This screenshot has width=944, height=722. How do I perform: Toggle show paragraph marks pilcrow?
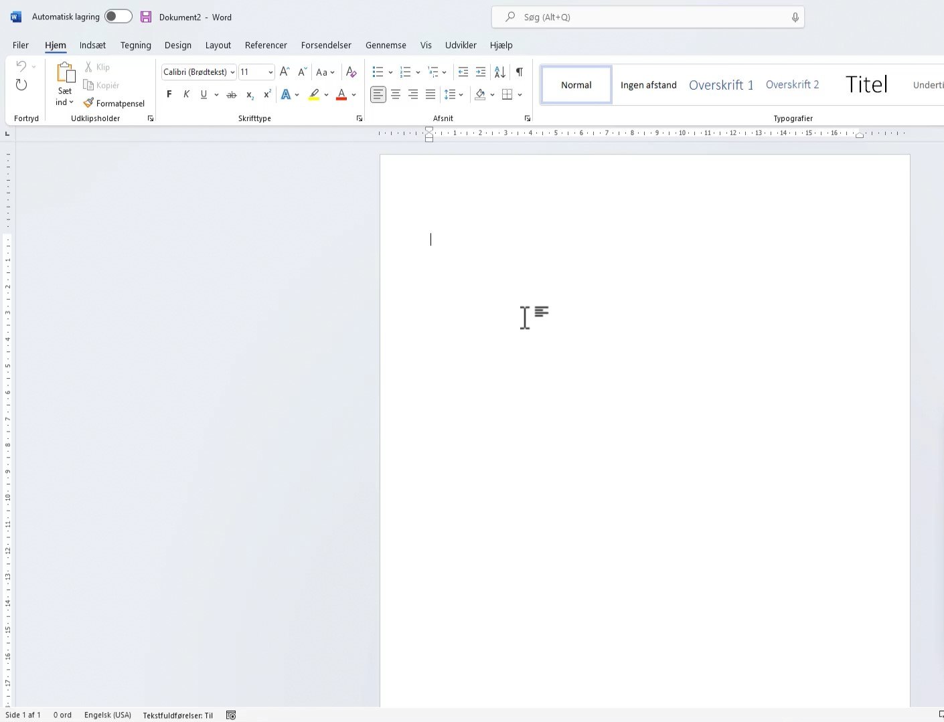pyautogui.click(x=520, y=72)
